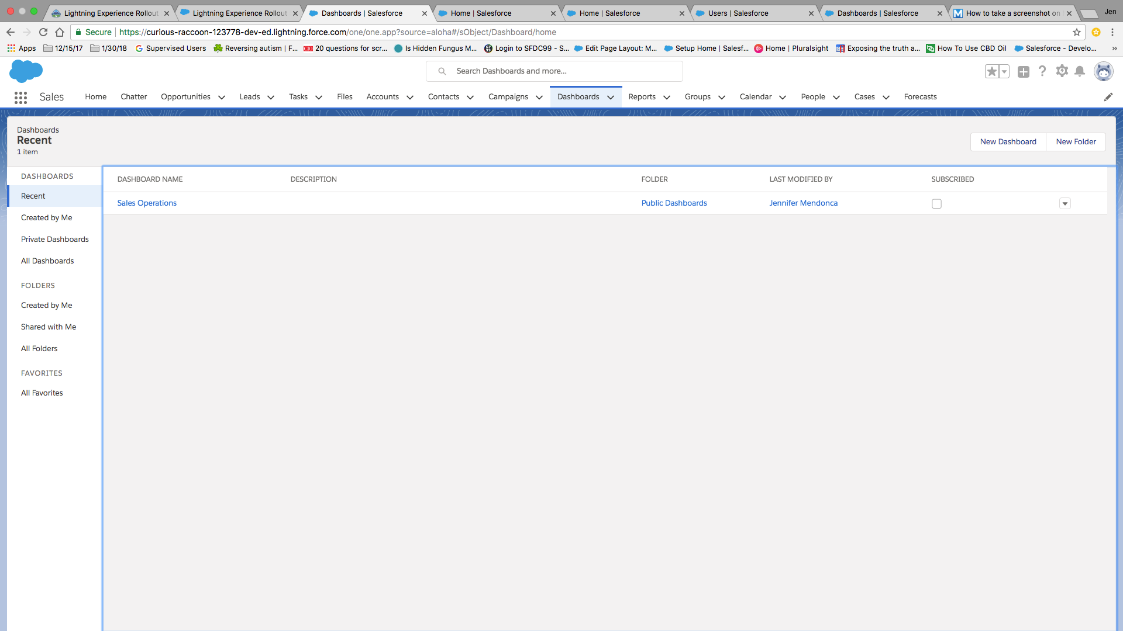This screenshot has width=1123, height=631.
Task: Open the user profile avatar
Action: click(x=1103, y=71)
